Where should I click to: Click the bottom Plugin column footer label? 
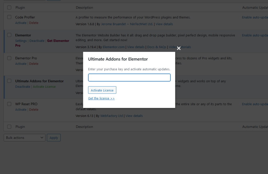click(20, 127)
